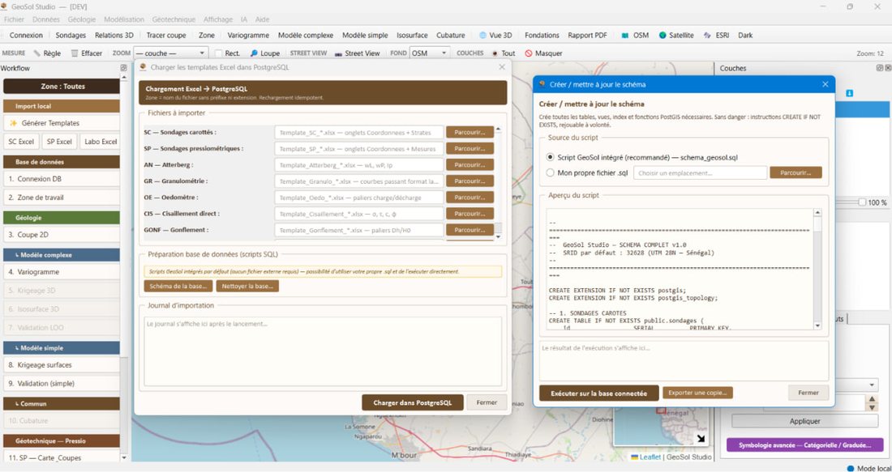Open the Géotechnique menu
892x472 pixels.
174,19
